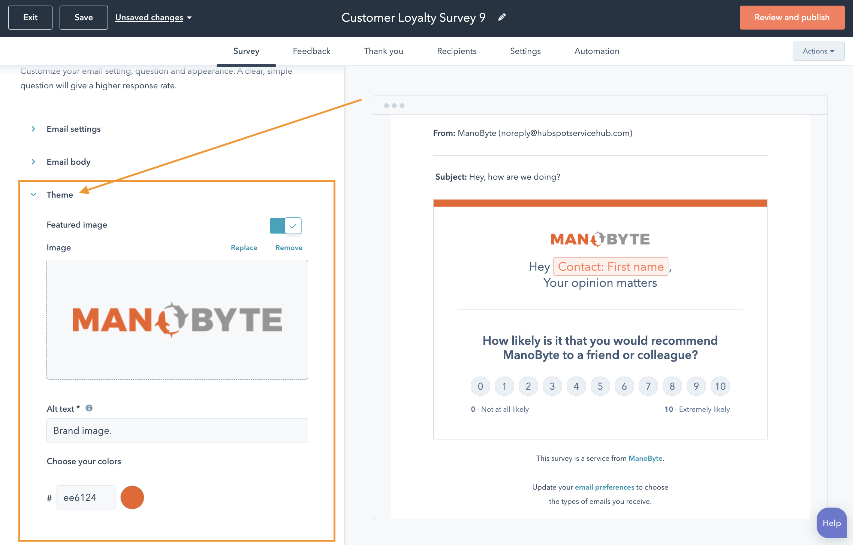853x545 pixels.
Task: Select rating 8 in the survey preview
Action: [672, 386]
